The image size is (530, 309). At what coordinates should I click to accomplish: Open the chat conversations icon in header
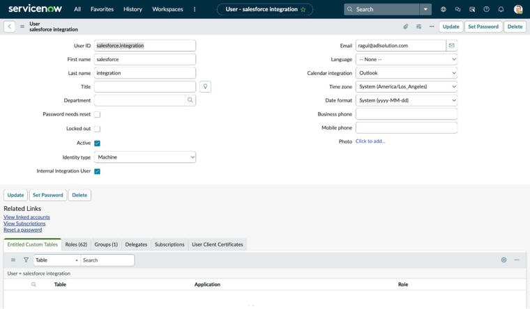coord(457,10)
